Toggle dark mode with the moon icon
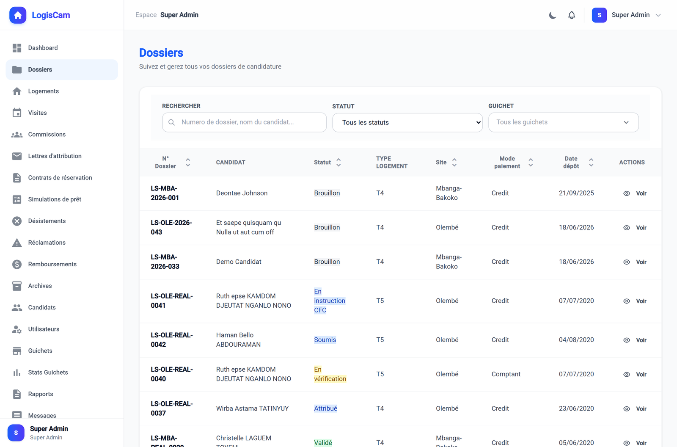The height and width of the screenshot is (447, 677). (x=553, y=15)
